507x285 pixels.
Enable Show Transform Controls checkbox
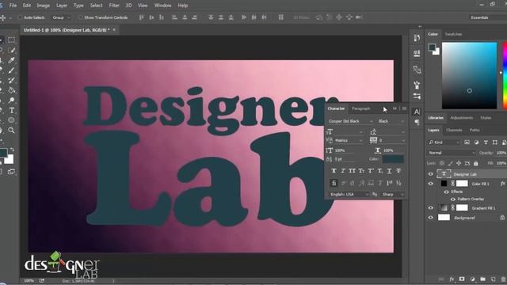tap(80, 17)
